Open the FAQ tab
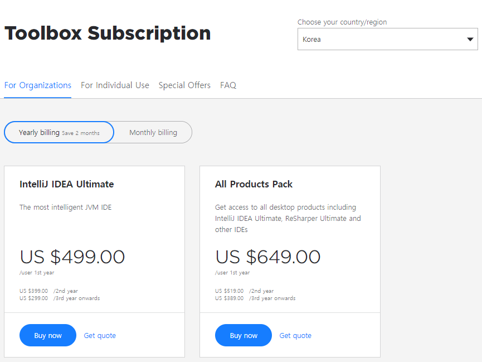 [x=228, y=85]
